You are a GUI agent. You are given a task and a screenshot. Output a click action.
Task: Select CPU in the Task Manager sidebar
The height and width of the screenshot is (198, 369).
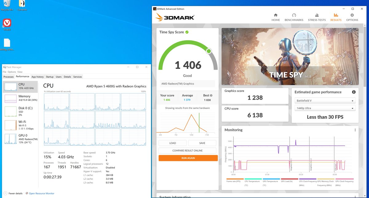(20, 87)
